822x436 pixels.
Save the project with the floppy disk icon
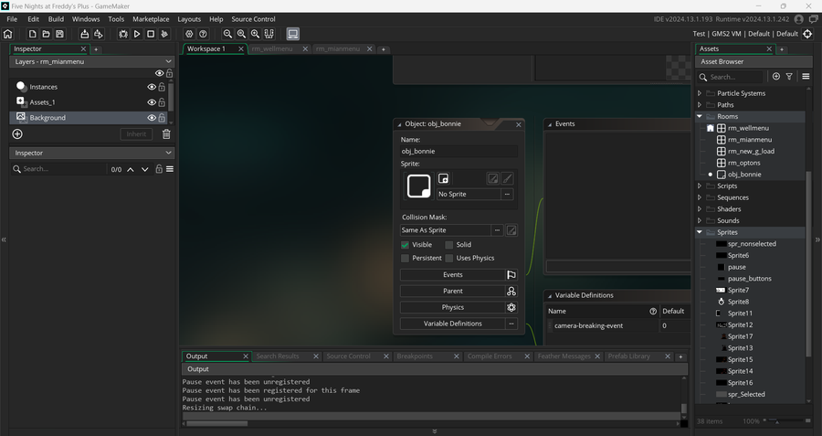tap(59, 34)
